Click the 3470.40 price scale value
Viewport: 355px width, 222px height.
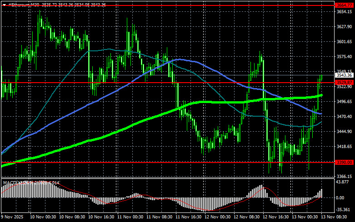[x=345, y=116]
